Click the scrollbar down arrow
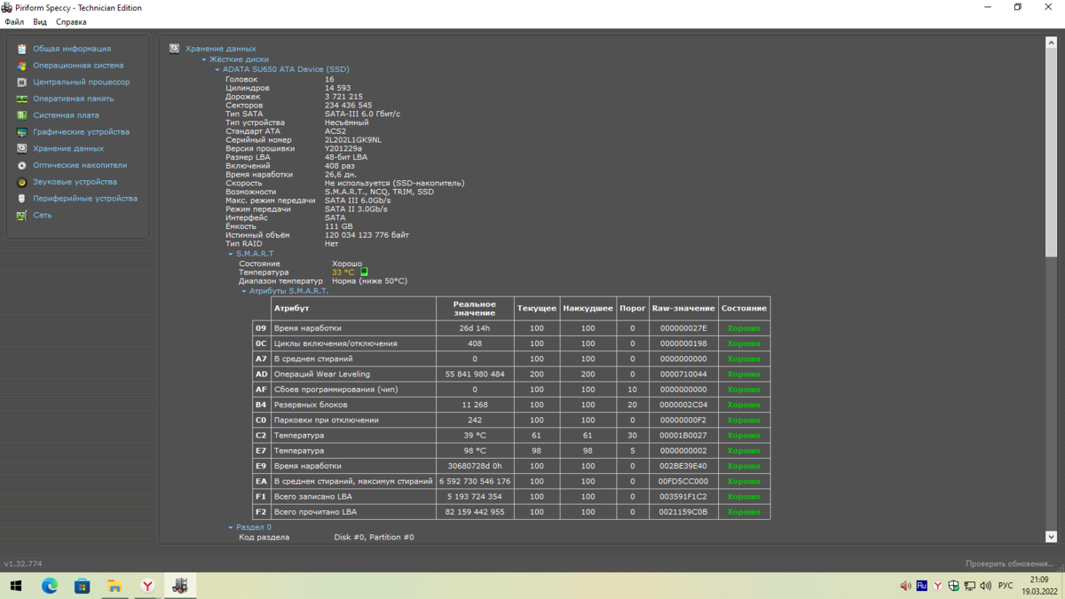1065x599 pixels. pyautogui.click(x=1051, y=537)
